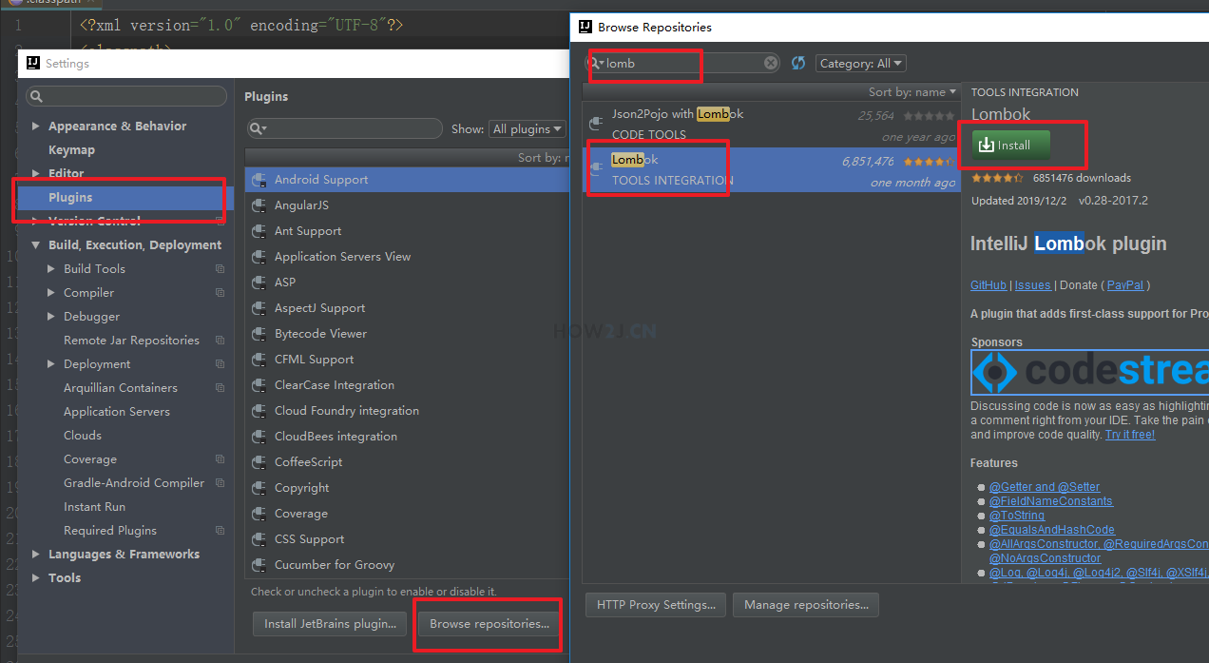Open Gradle-Android Compiler settings

(134, 483)
